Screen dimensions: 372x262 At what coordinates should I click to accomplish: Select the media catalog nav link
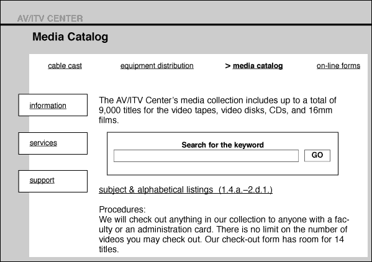(258, 66)
